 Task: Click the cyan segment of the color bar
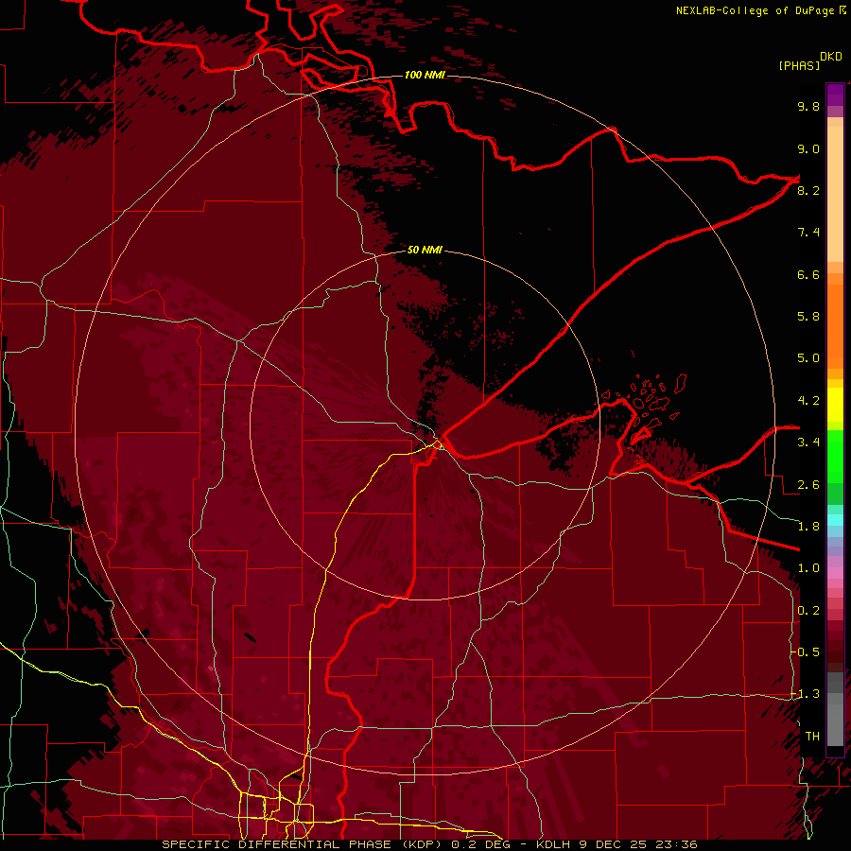835,520
